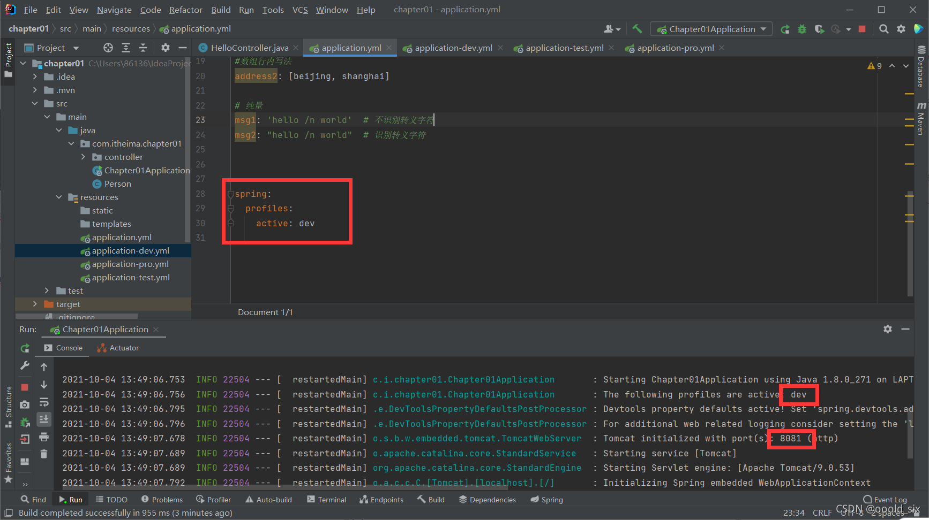
Task: Select application-pro.yml in project tree
Action: (x=130, y=264)
